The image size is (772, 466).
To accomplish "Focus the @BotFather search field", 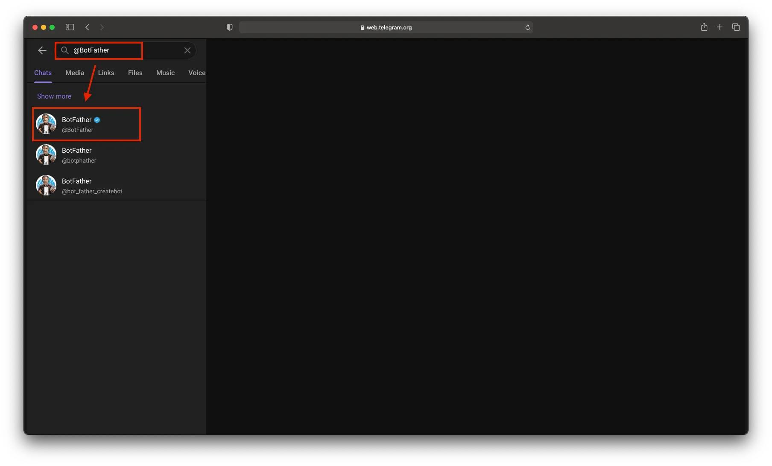I will pos(126,50).
